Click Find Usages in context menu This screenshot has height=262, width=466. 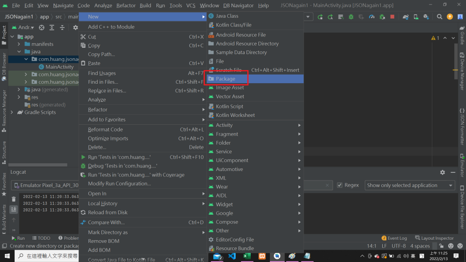click(142, 73)
